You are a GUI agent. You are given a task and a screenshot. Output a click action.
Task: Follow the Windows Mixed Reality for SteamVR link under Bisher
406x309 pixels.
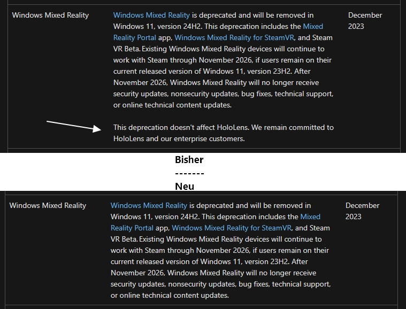click(234, 38)
